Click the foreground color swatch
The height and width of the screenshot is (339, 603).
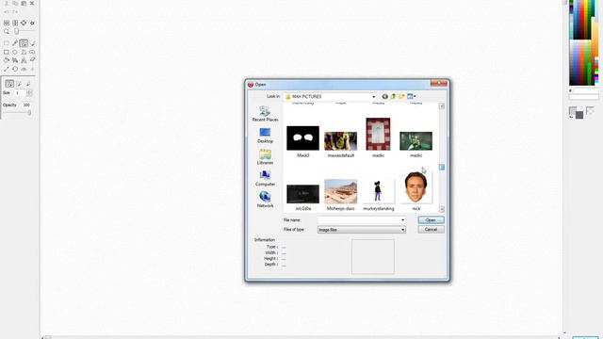click(573, 111)
